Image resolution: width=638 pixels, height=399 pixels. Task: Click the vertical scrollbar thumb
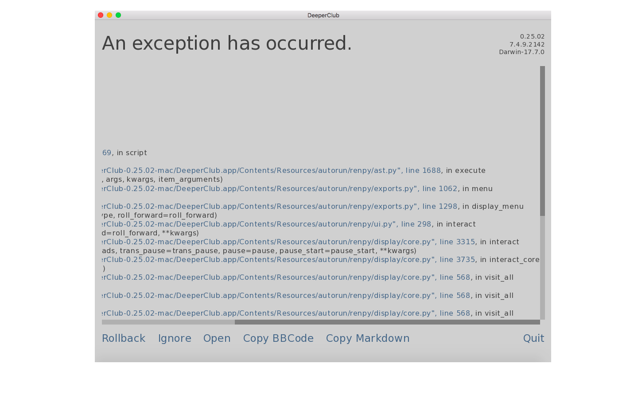542,141
